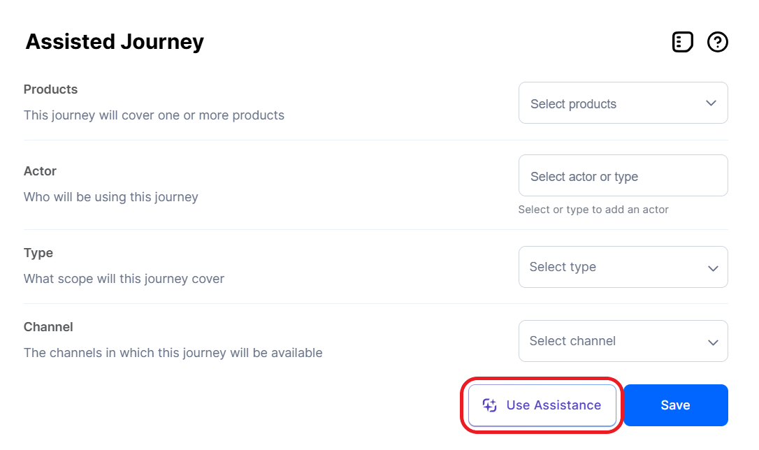Viewport: 759px width, 450px height.
Task: Open the notes panel icon
Action: (682, 43)
